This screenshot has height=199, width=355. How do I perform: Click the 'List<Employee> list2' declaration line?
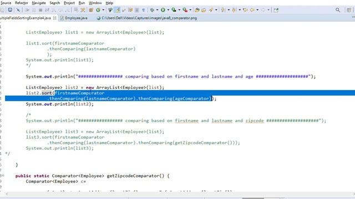coord(95,87)
